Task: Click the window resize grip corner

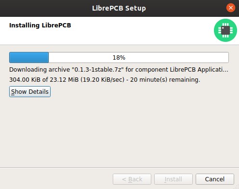Action: (237, 187)
